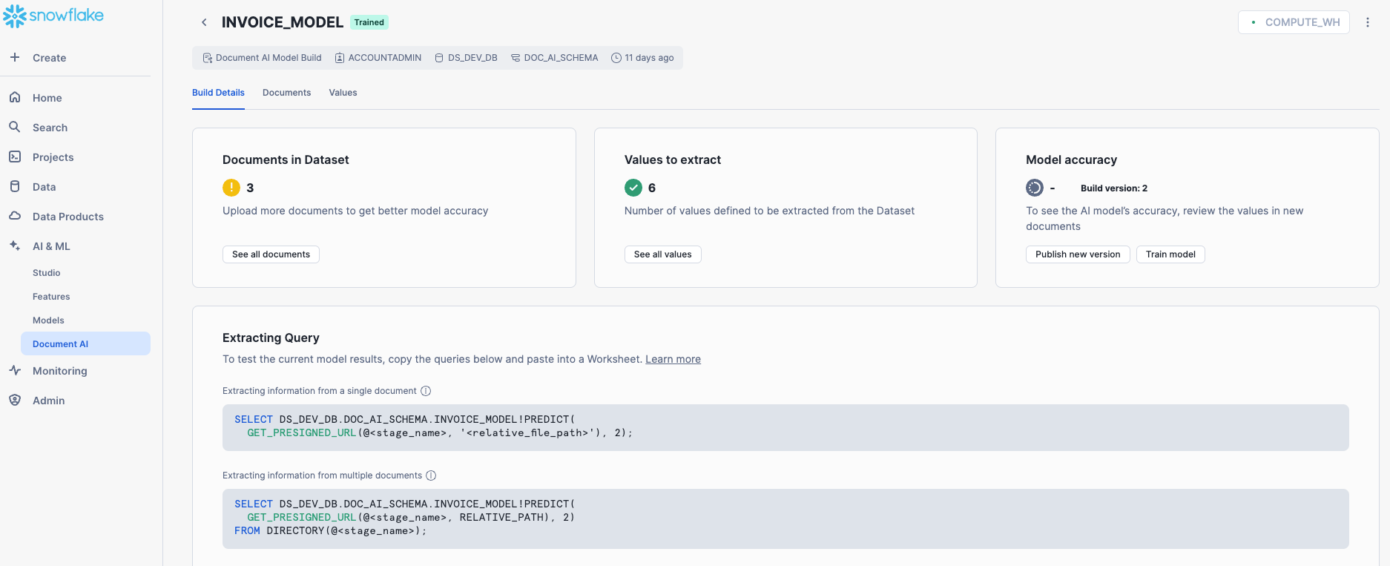Click the See all documents button
This screenshot has width=1390, height=566.
pyautogui.click(x=271, y=254)
